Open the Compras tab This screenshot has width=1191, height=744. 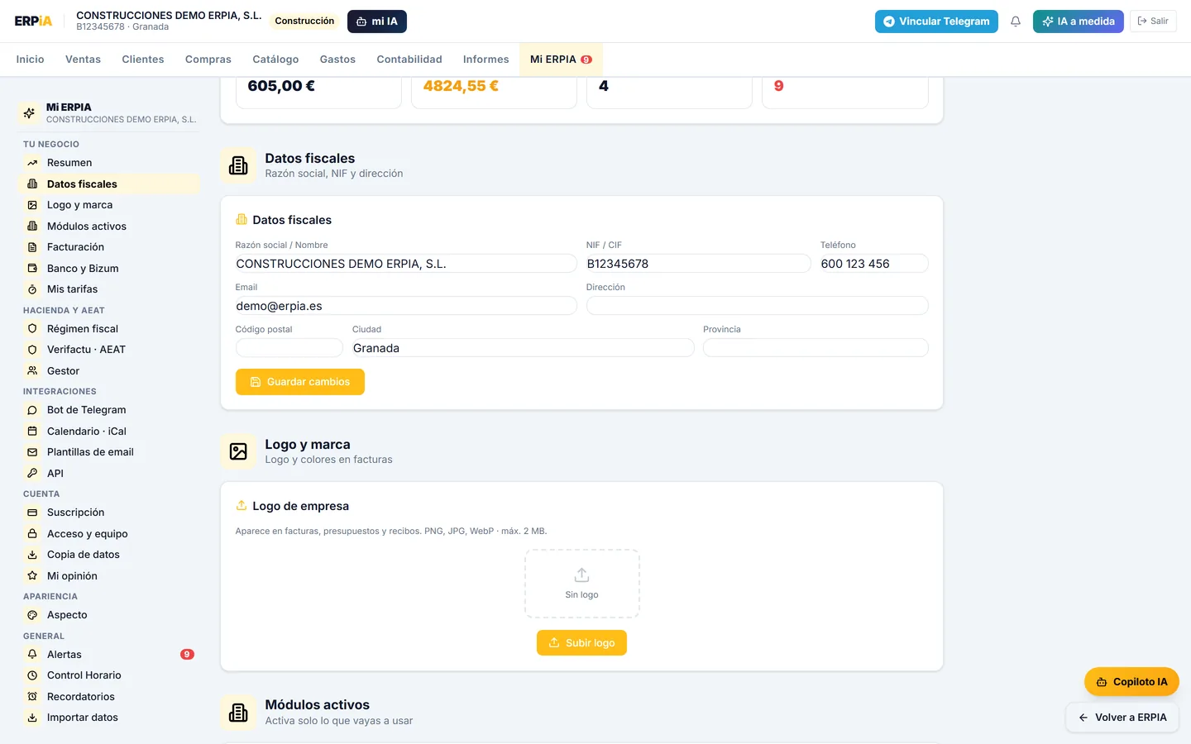click(208, 60)
